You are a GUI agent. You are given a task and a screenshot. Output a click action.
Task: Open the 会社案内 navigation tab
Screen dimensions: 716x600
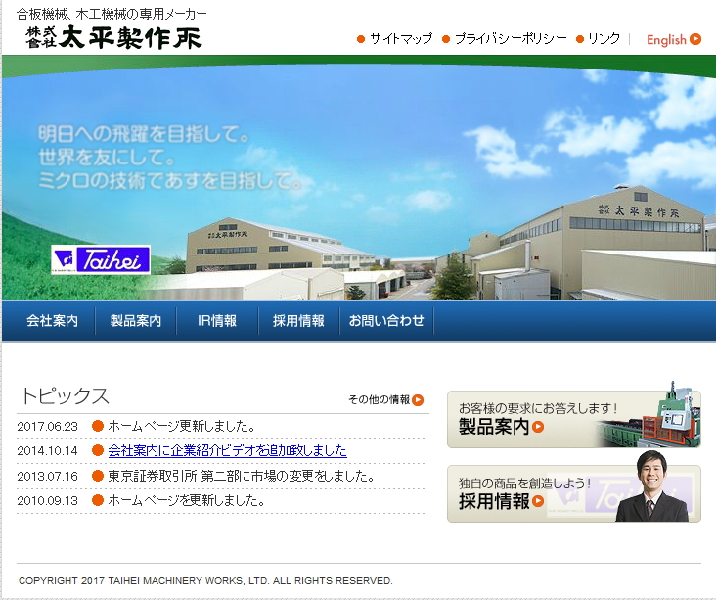(52, 321)
